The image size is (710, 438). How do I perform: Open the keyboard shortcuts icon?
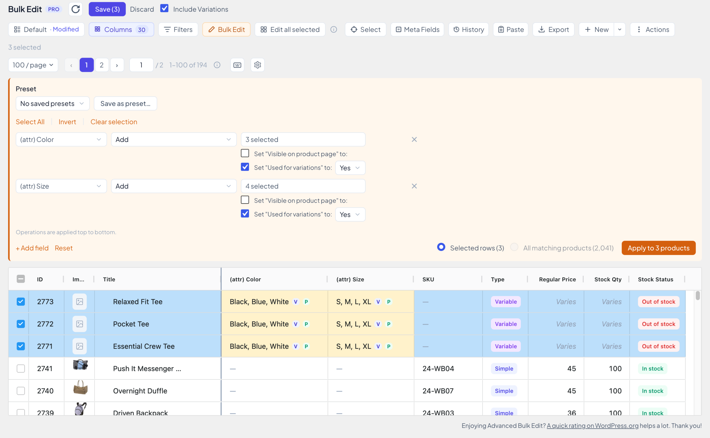pyautogui.click(x=237, y=65)
